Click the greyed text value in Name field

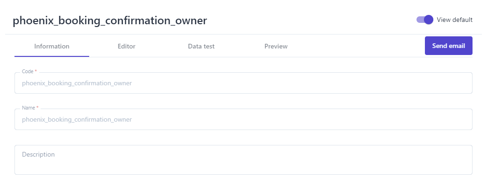click(77, 120)
